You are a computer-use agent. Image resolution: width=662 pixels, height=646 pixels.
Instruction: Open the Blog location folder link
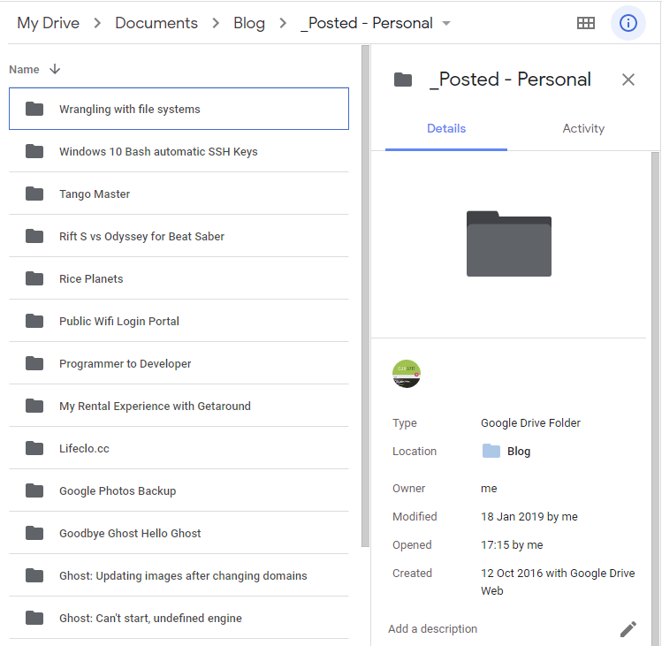pos(506,452)
